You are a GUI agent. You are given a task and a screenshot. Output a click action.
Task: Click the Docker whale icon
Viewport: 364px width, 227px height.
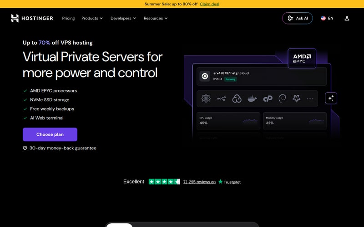click(x=252, y=99)
